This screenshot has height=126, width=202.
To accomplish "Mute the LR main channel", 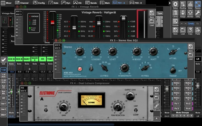I will [198, 113].
